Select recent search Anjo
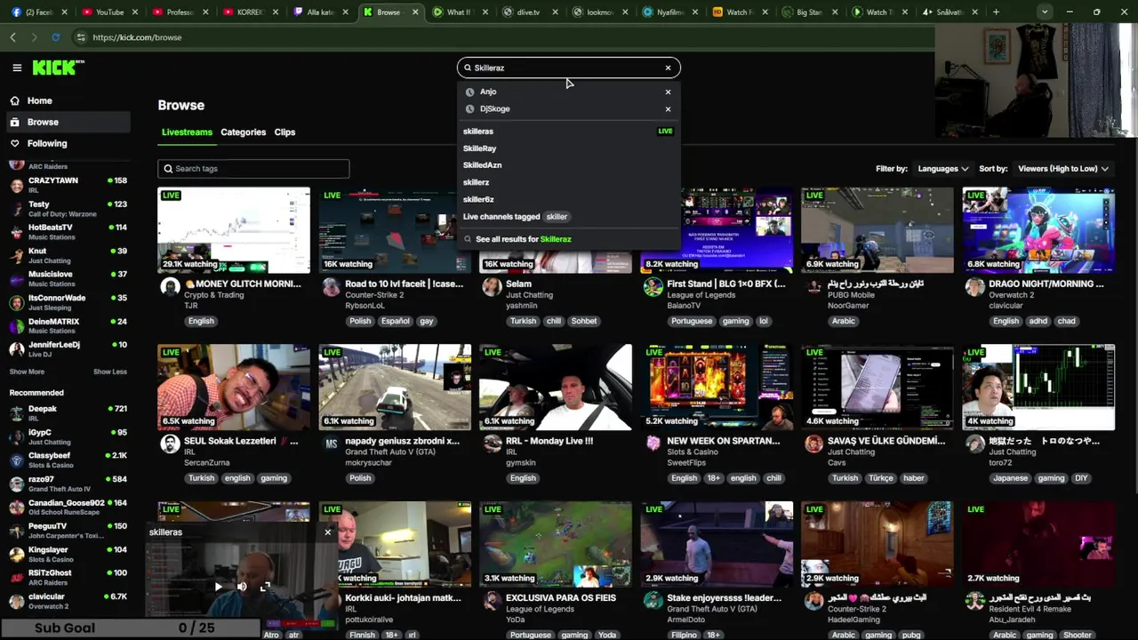Image resolution: width=1138 pixels, height=640 pixels. click(x=488, y=92)
